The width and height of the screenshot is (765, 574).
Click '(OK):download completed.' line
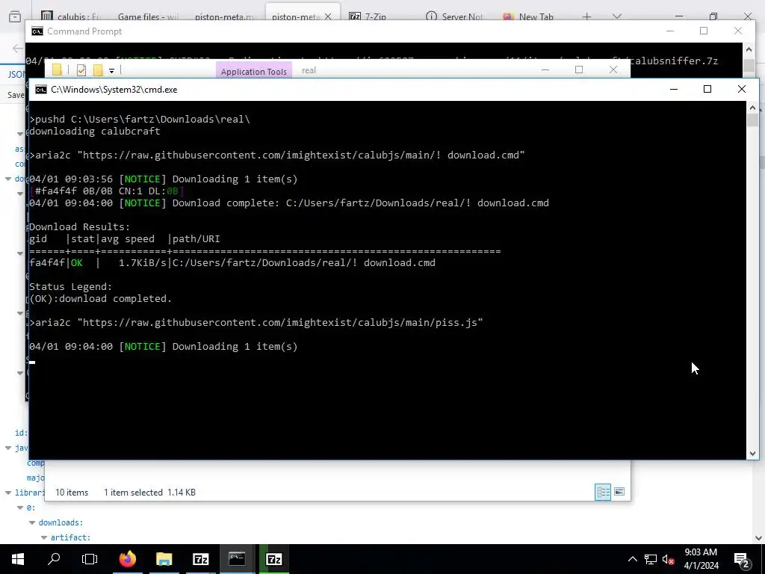point(101,299)
